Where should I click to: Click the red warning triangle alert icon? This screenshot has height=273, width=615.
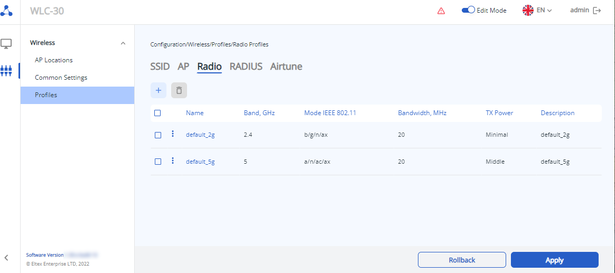point(441,11)
